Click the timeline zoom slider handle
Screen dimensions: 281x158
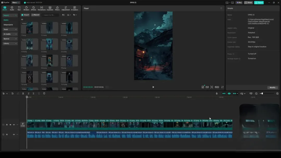(x=262, y=94)
